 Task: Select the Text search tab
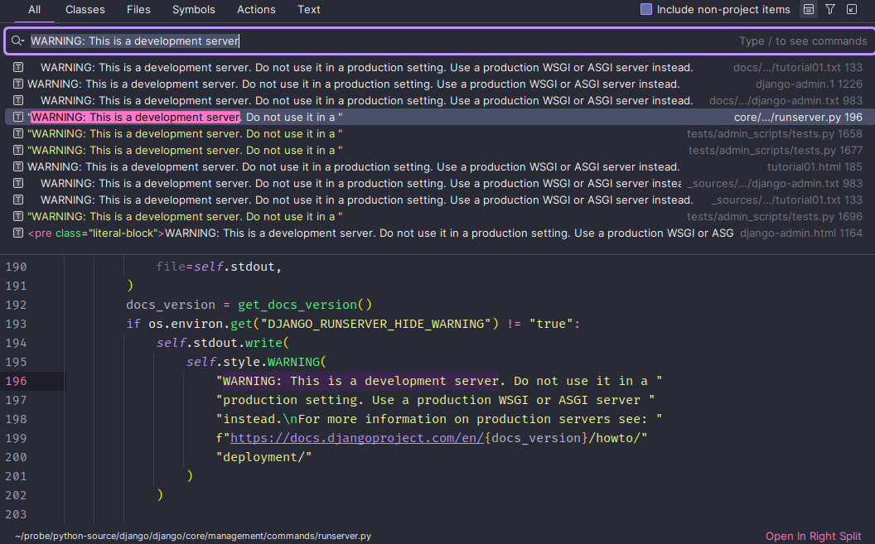(x=308, y=9)
